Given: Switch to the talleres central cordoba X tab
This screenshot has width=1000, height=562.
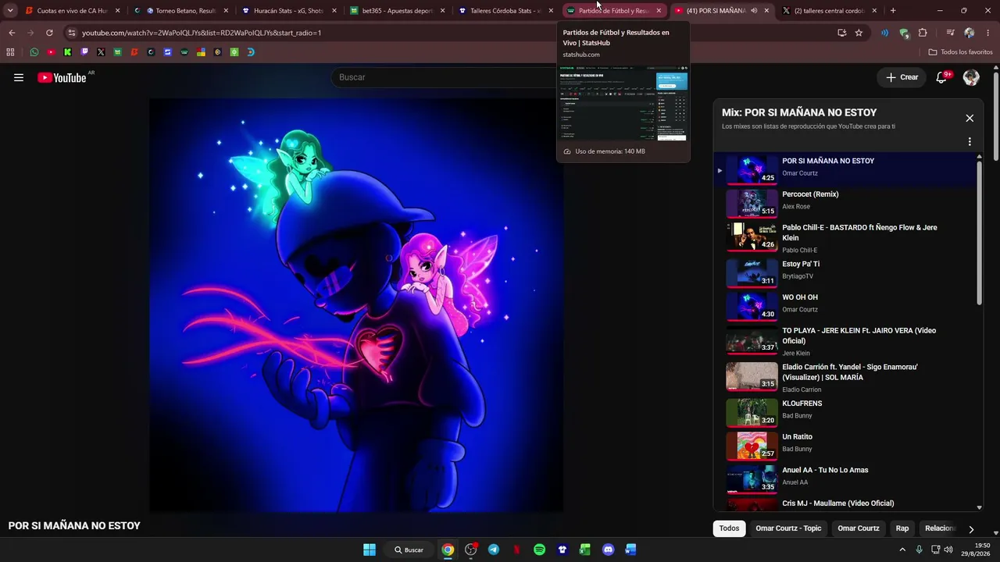Looking at the screenshot, I should 828,11.
